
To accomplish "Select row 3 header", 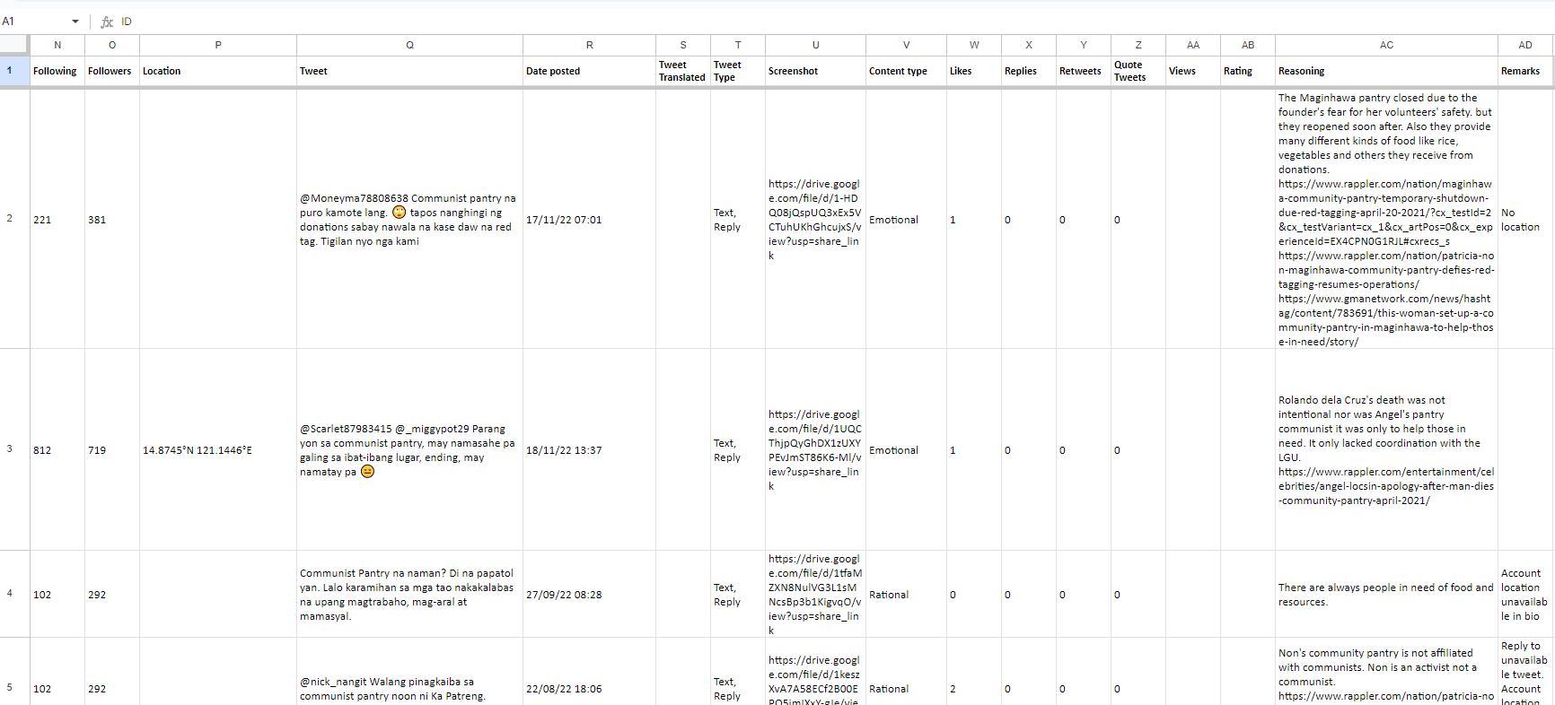I will [x=10, y=449].
